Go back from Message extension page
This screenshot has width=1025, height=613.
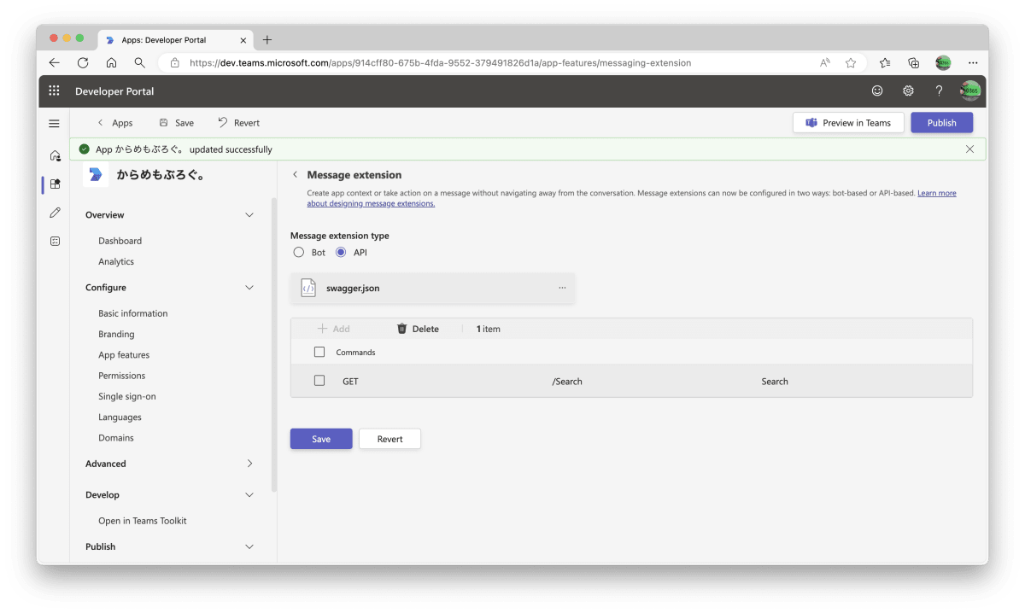[x=295, y=174]
